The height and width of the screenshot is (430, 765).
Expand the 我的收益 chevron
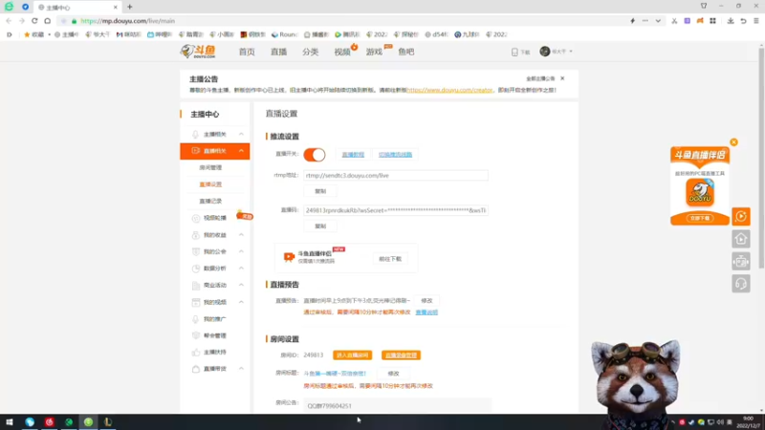241,235
